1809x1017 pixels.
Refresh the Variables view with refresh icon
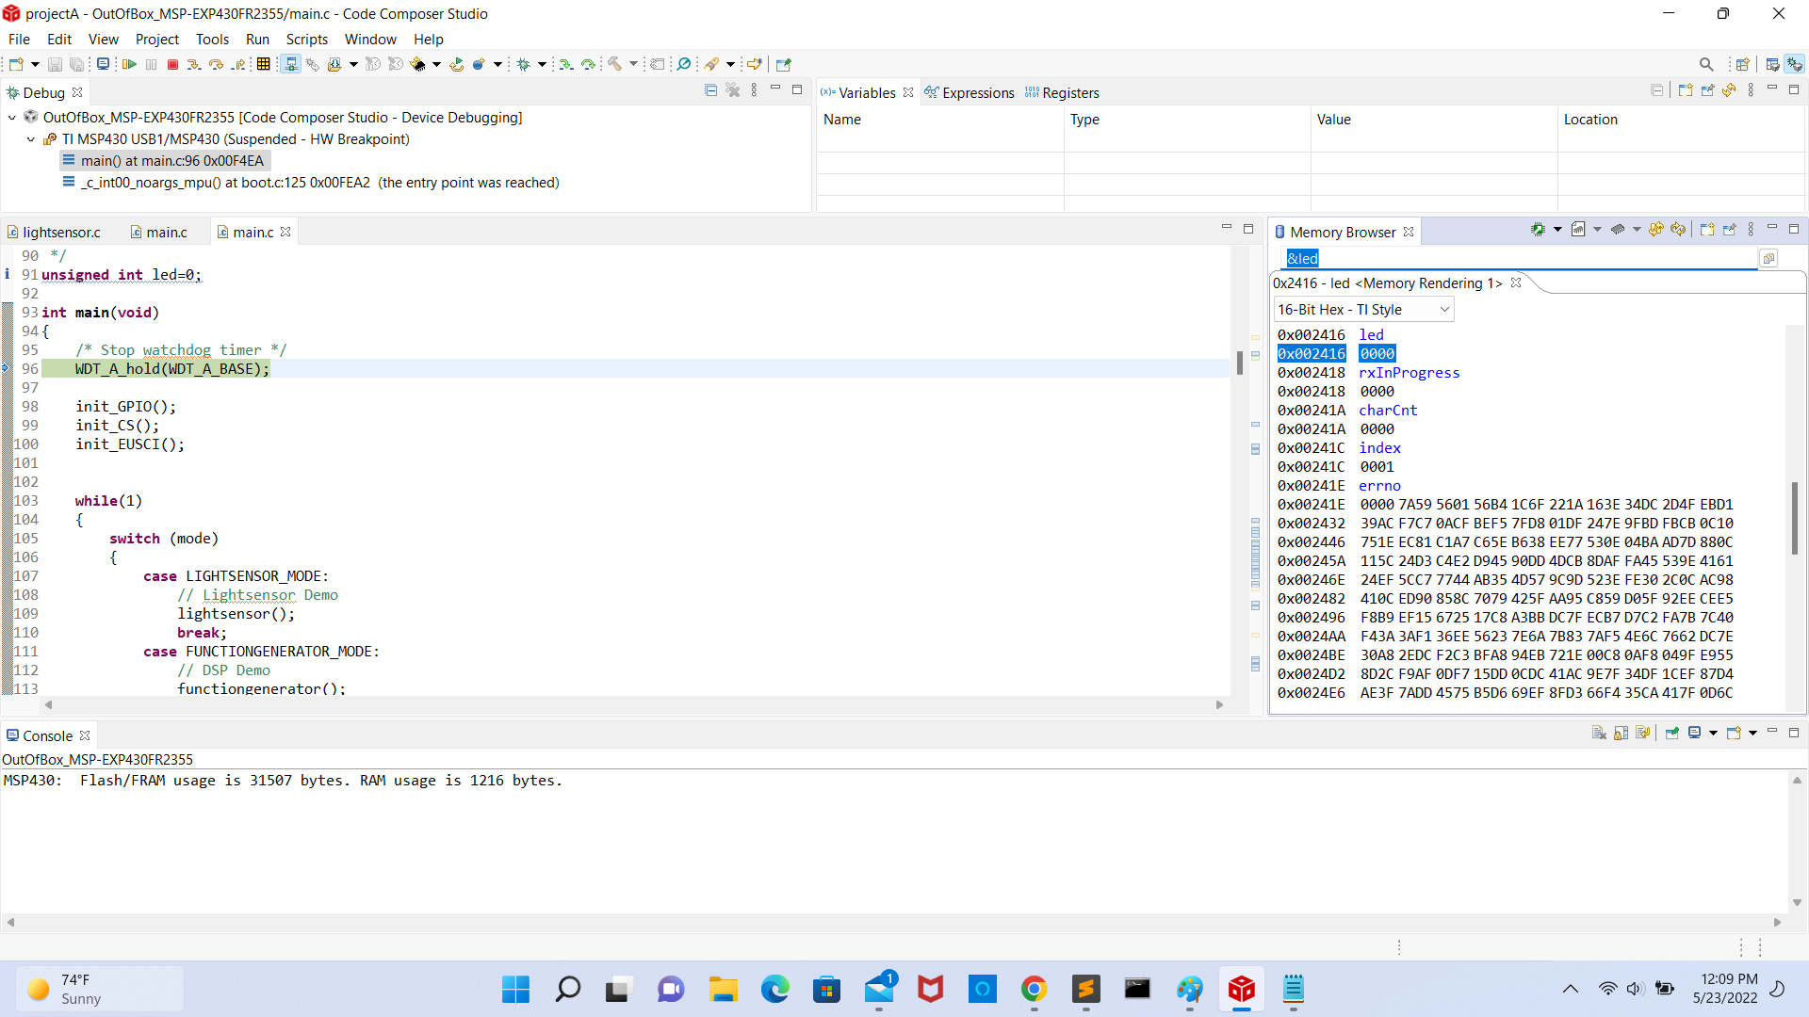coord(1729,90)
